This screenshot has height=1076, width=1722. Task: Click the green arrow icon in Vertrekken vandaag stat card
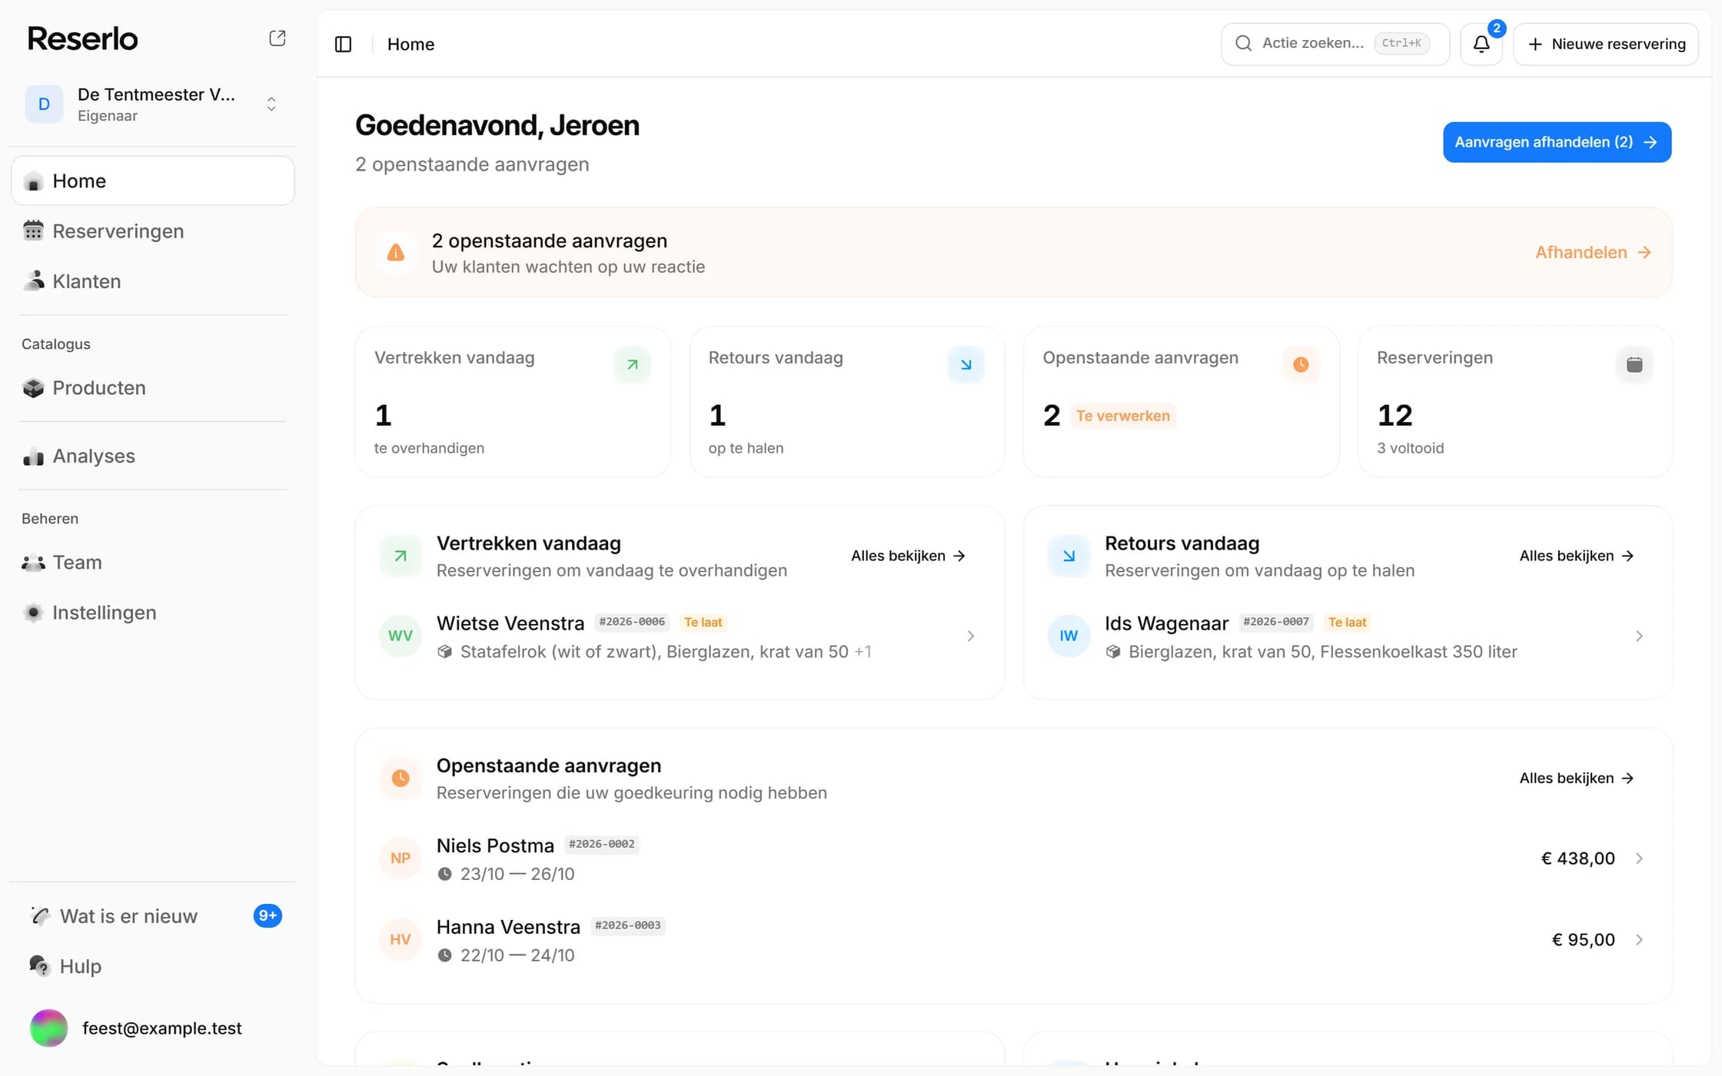click(x=632, y=364)
